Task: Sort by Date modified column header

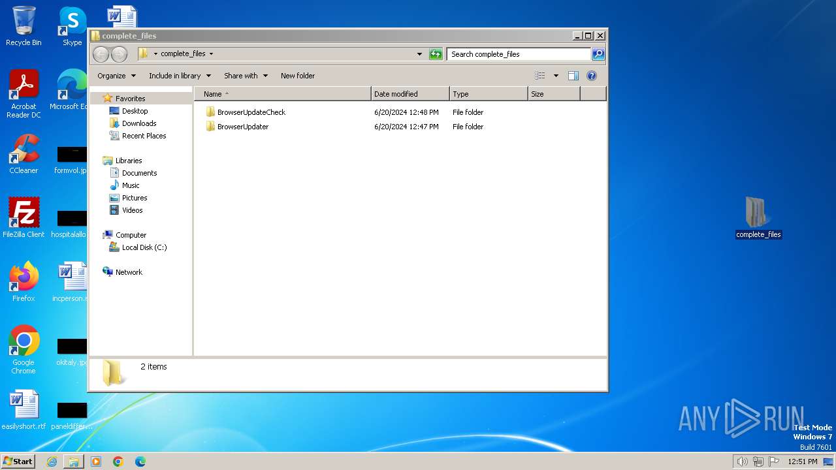Action: coord(410,94)
